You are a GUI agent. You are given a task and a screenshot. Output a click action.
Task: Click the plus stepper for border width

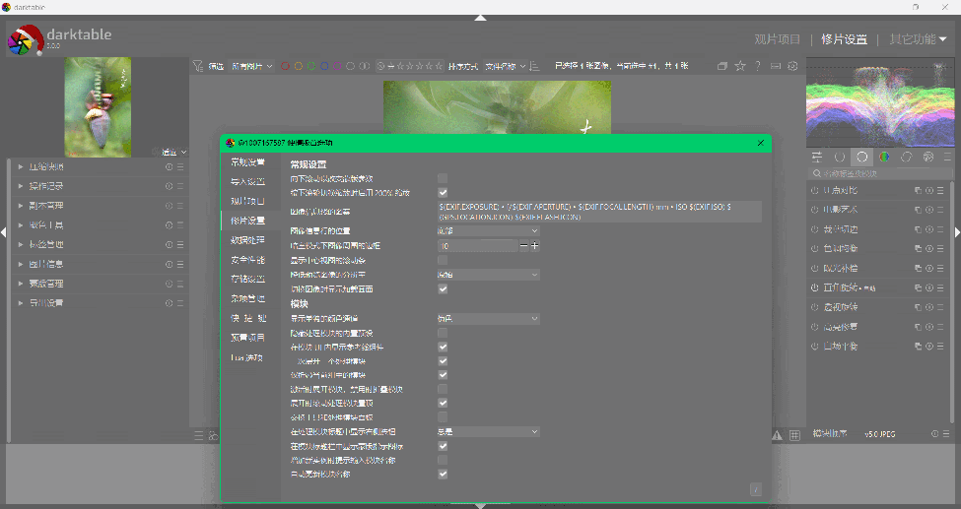535,245
